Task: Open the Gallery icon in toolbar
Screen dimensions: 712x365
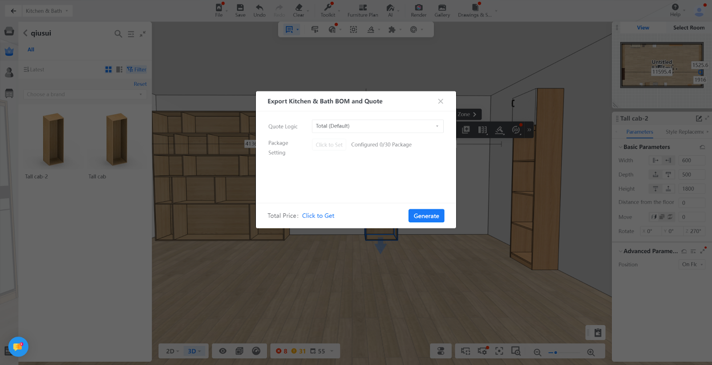Action: (x=442, y=8)
